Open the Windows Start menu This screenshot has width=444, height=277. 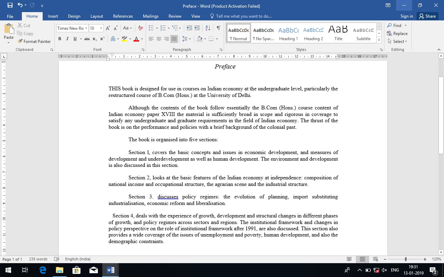(8, 270)
